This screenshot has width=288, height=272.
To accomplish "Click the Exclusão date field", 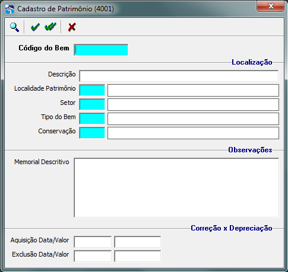I will [93, 256].
